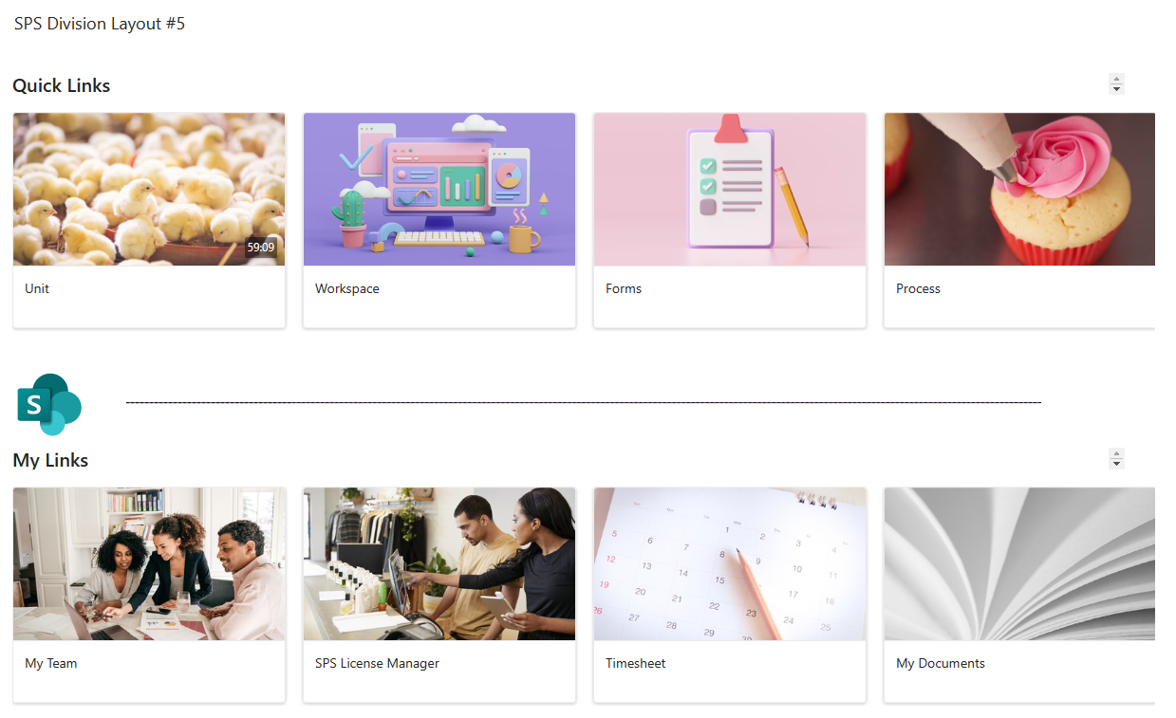Click the Unit link title
The width and height of the screenshot is (1176, 718).
tap(37, 288)
